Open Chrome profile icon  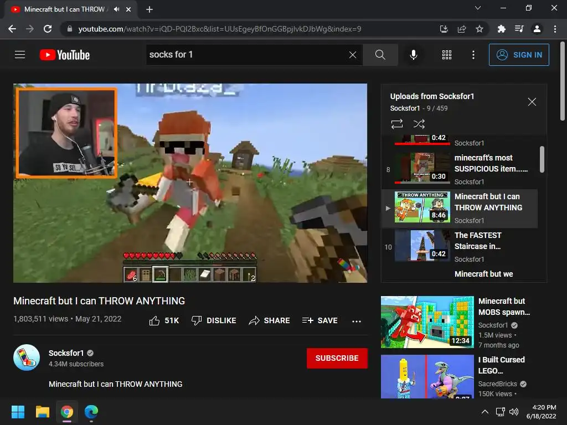click(x=537, y=29)
